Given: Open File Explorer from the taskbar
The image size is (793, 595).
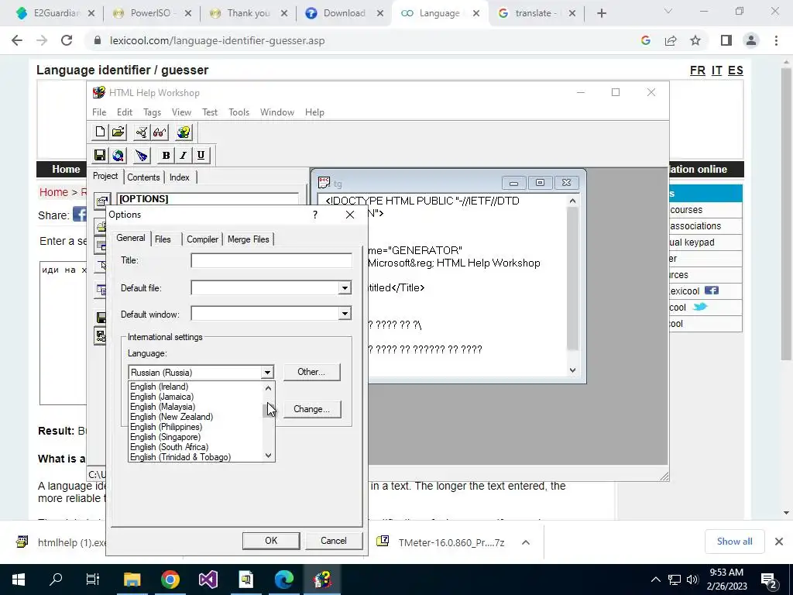Looking at the screenshot, I should click(x=132, y=580).
